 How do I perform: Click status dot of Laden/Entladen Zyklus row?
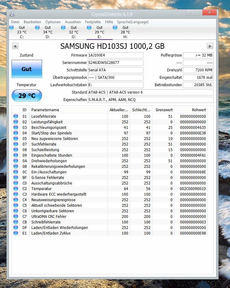coord(16,233)
